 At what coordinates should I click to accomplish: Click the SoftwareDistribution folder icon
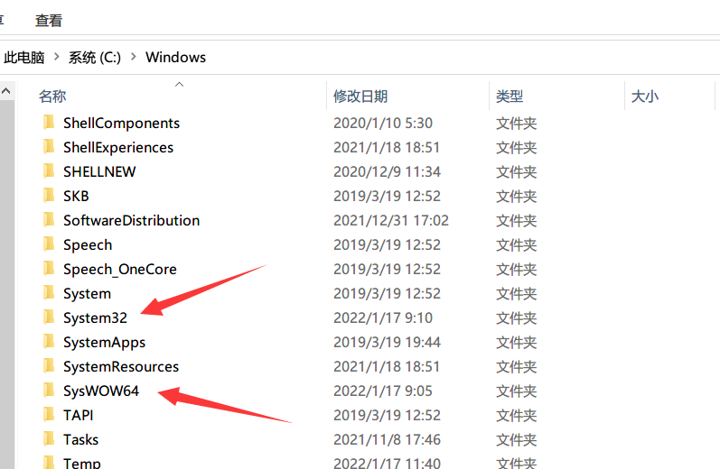point(49,219)
